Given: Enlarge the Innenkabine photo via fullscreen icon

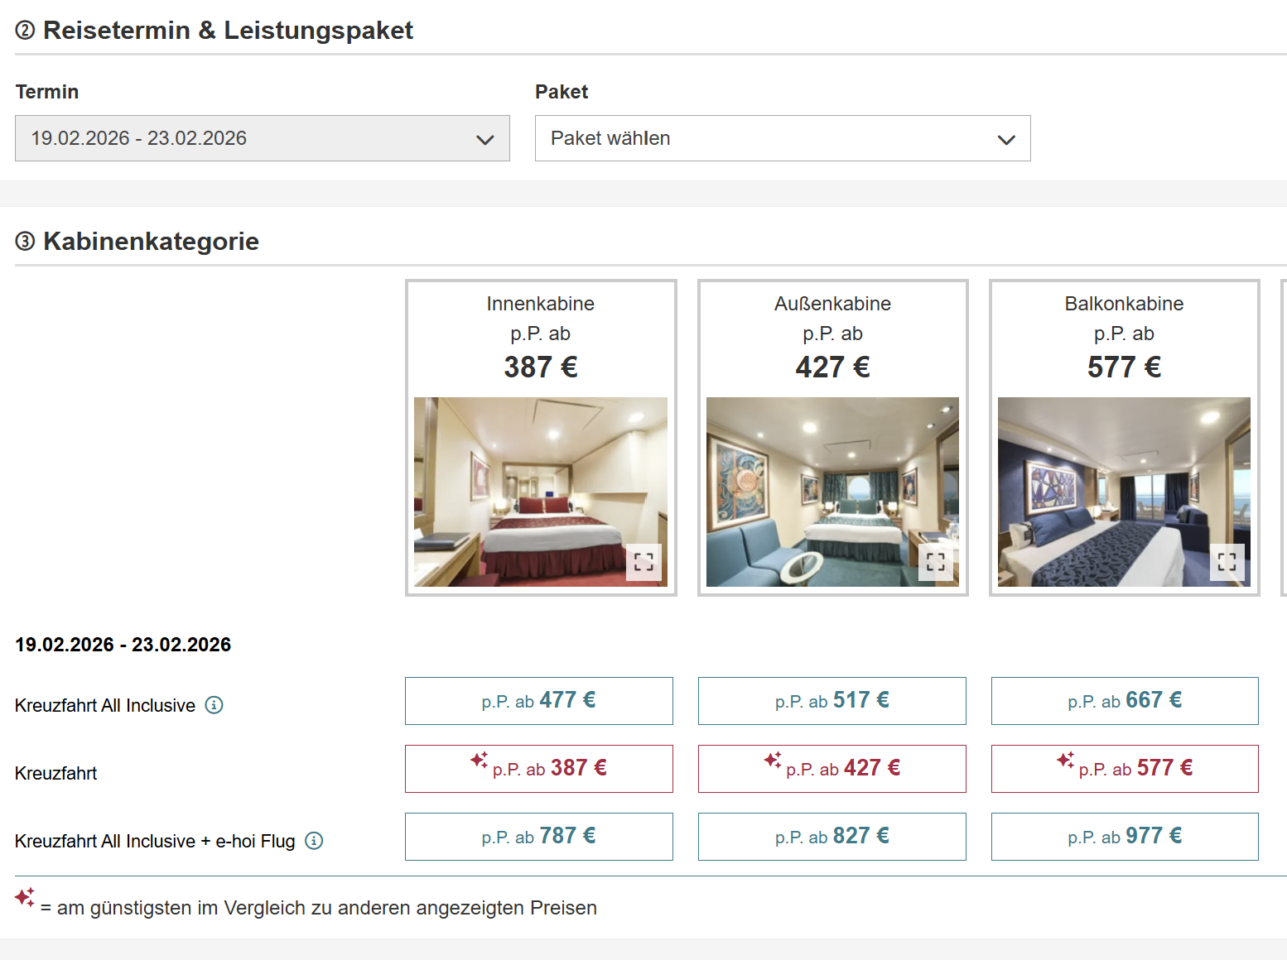Looking at the screenshot, I should [643, 562].
